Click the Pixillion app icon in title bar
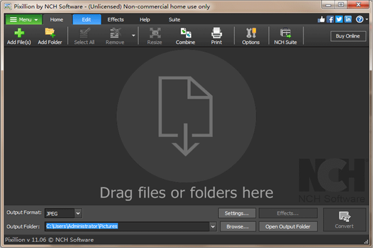Image resolution: width=373 pixels, height=248 pixels. pyautogui.click(x=8, y=7)
